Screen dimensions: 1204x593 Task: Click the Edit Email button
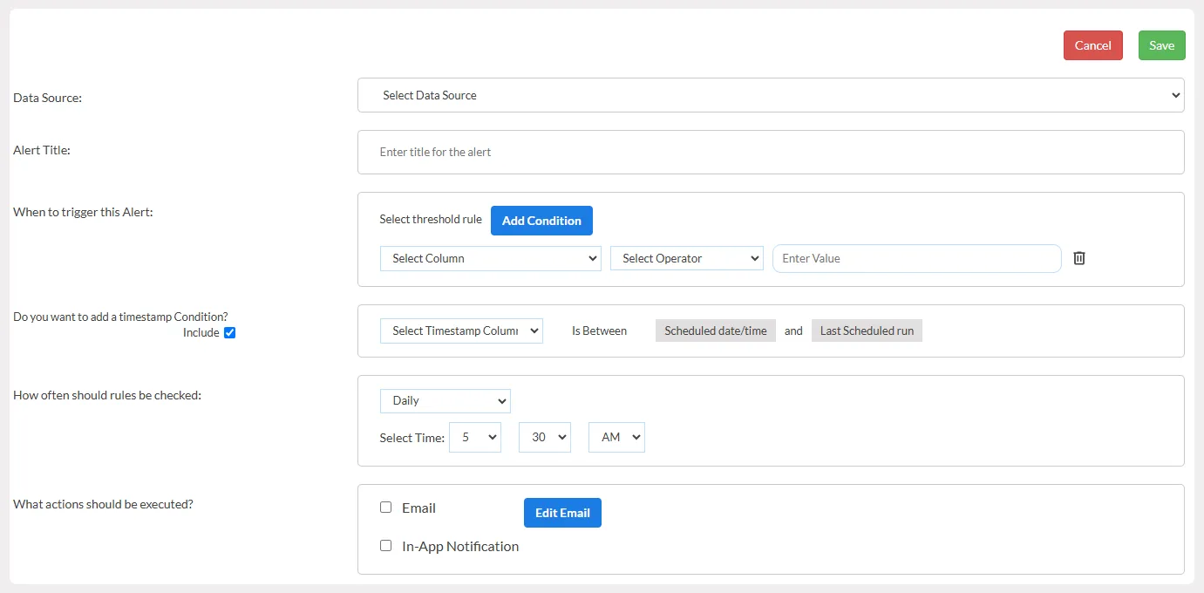(562, 513)
